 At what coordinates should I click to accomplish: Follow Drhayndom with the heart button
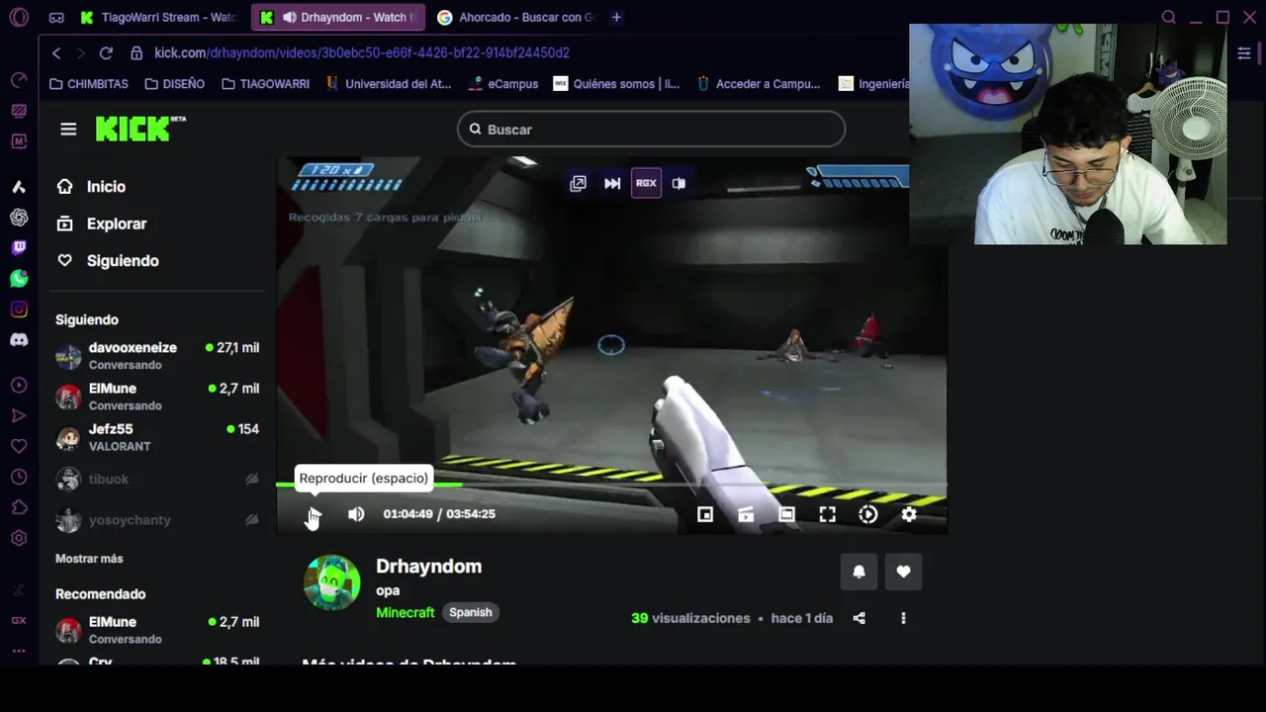point(903,572)
